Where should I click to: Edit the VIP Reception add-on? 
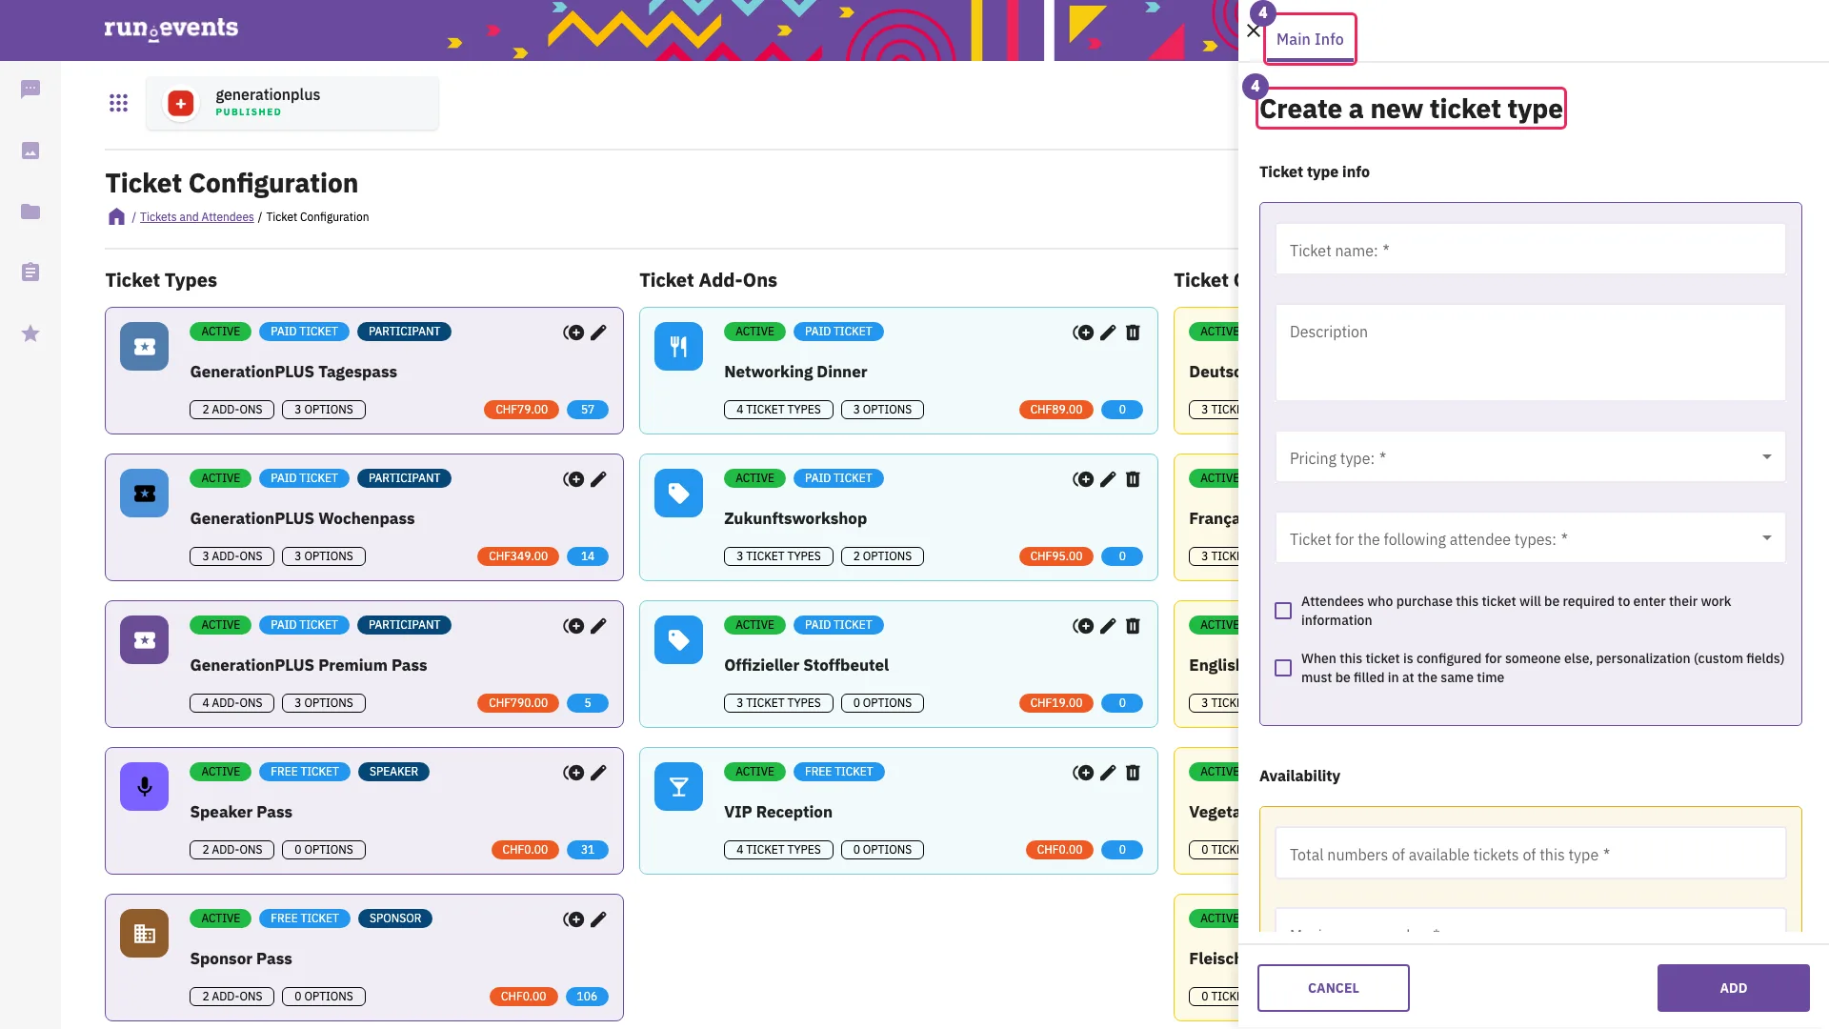click(x=1108, y=773)
